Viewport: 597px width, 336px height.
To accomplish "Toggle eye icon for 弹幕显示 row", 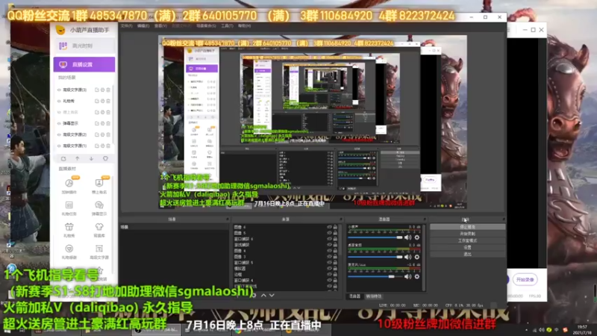I will click(x=59, y=123).
